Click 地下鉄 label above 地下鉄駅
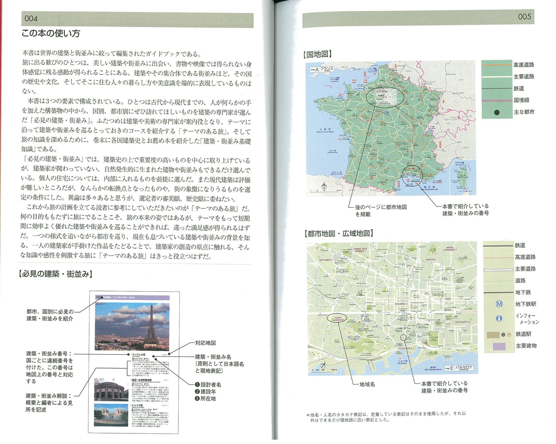Viewport: 556px width, 444px height. [x=523, y=292]
